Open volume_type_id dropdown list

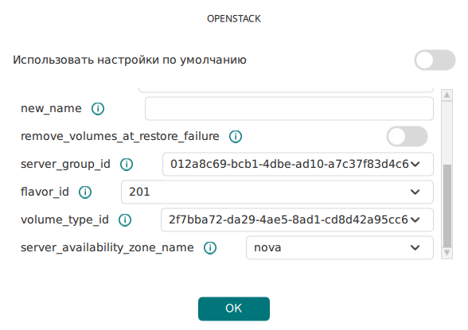pyautogui.click(x=297, y=219)
